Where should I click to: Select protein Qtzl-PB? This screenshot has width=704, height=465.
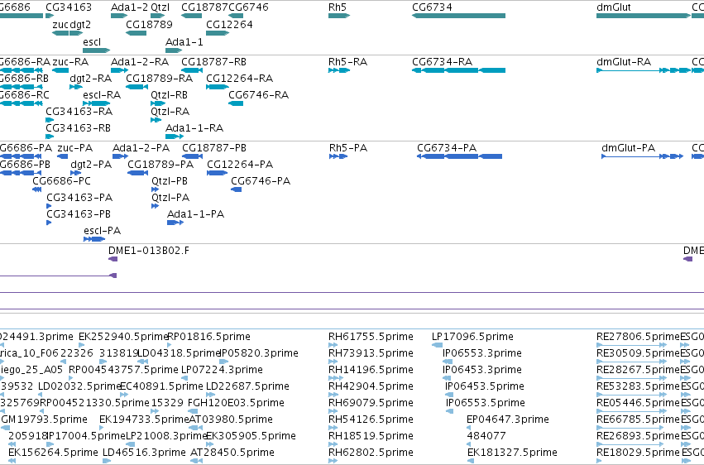click(x=155, y=189)
